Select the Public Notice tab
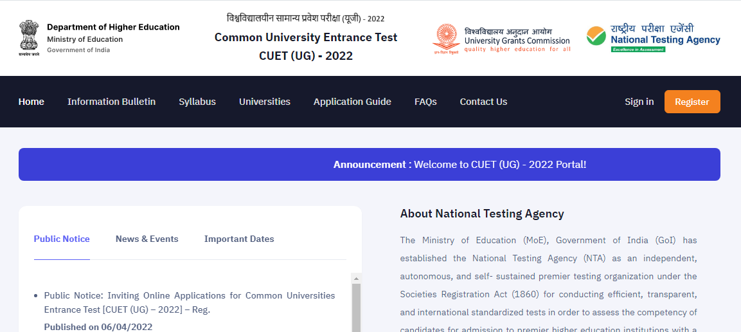This screenshot has height=332, width=741. pyautogui.click(x=62, y=239)
